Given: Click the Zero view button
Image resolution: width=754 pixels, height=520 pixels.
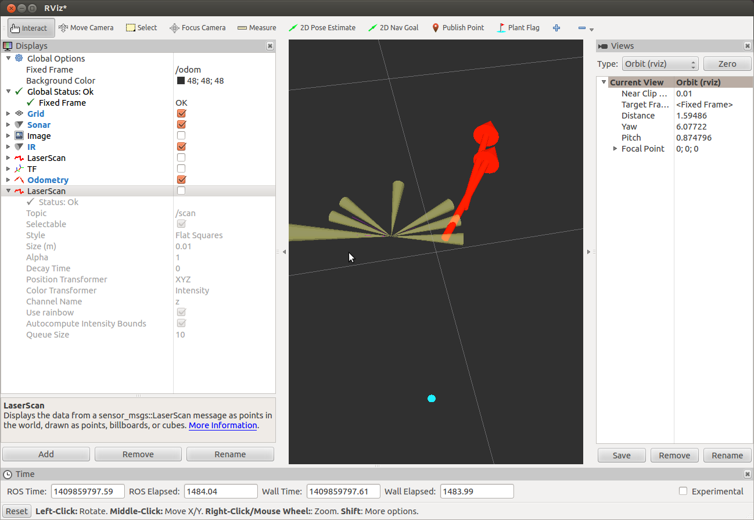Looking at the screenshot, I should pos(727,64).
